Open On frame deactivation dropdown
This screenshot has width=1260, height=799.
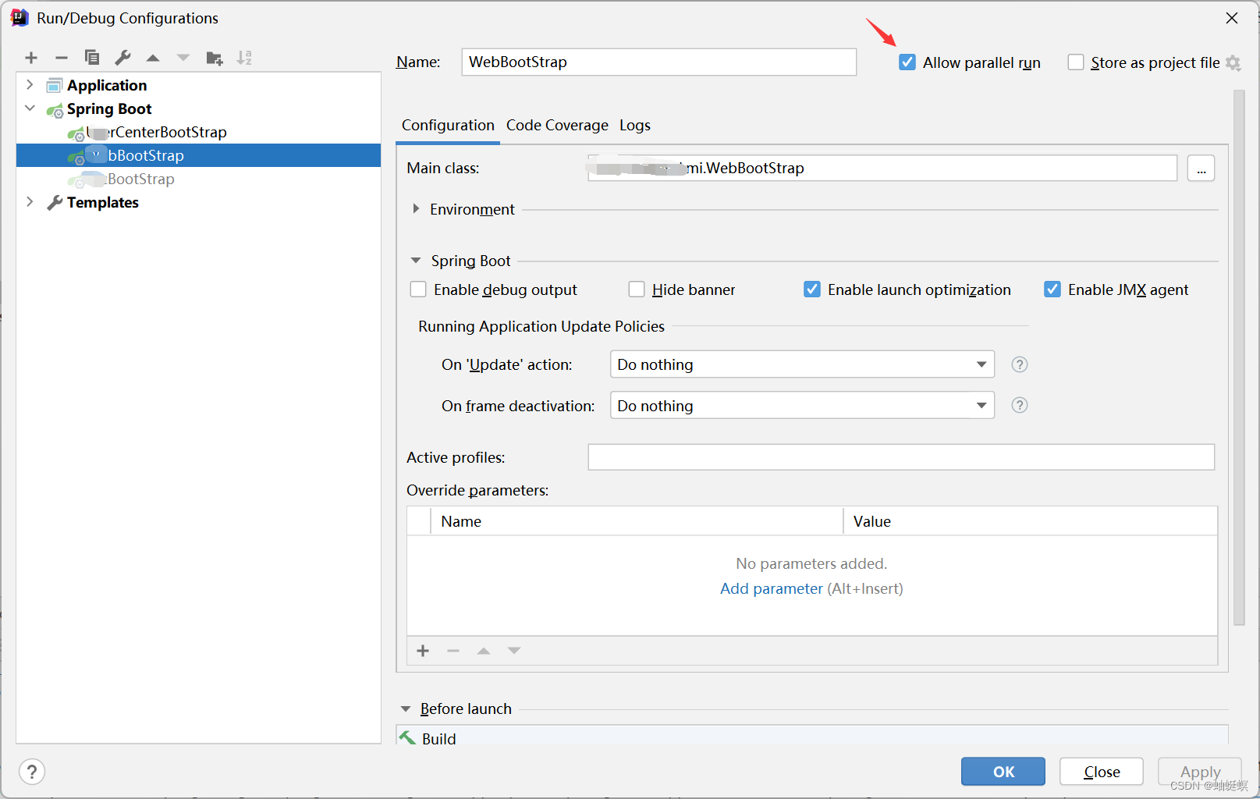pyautogui.click(x=802, y=405)
